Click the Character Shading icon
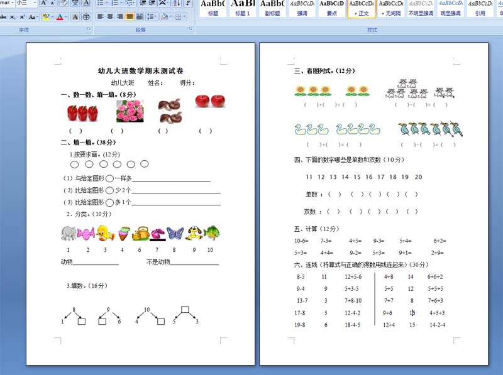503x375 pixels. (75, 17)
